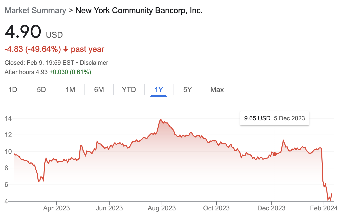Select the 1D time range tab
Image resolution: width=352 pixels, height=220 pixels.
13,90
